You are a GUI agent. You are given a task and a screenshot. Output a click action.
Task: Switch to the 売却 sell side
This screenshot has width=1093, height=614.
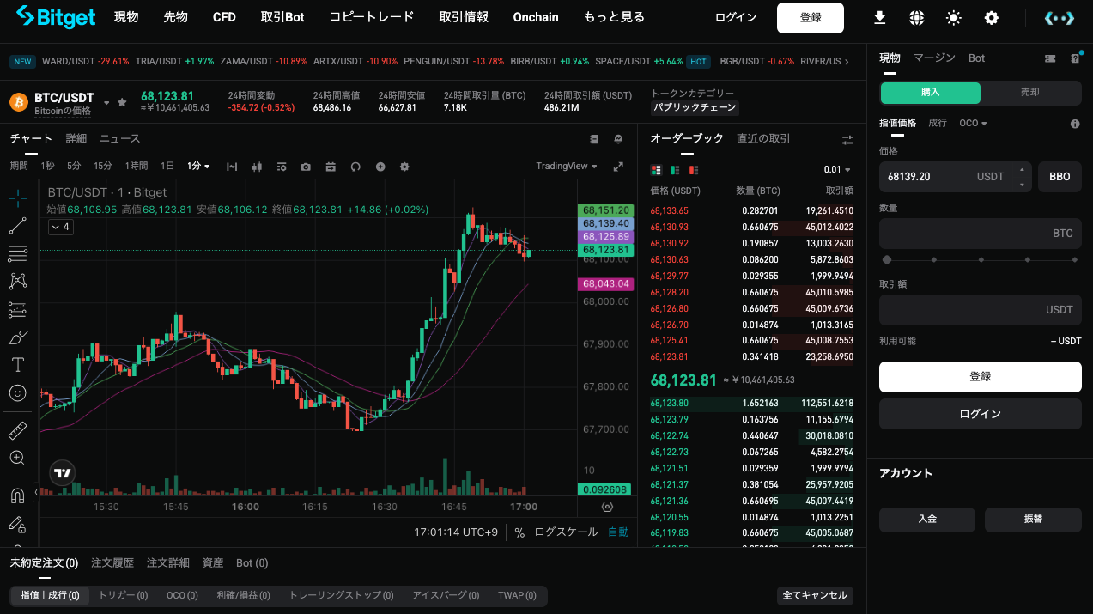point(1029,92)
